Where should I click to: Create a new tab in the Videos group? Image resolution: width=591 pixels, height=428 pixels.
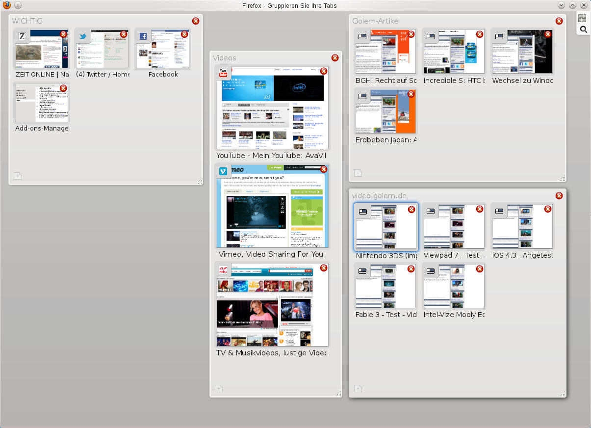219,388
